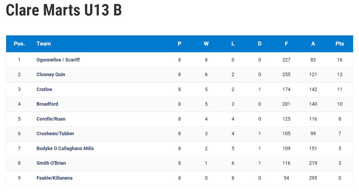Select the L losses column header

233,44
